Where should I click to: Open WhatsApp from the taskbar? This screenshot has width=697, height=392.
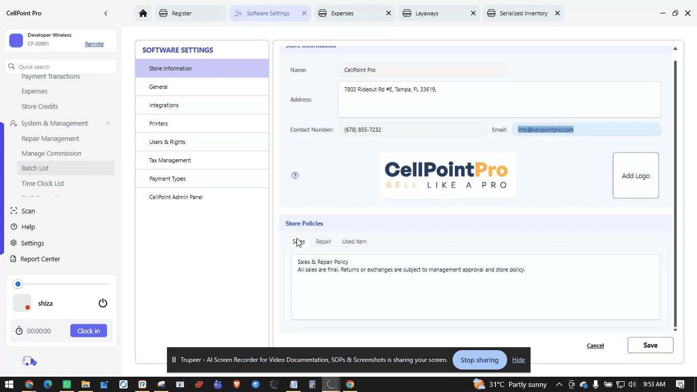pos(67,384)
